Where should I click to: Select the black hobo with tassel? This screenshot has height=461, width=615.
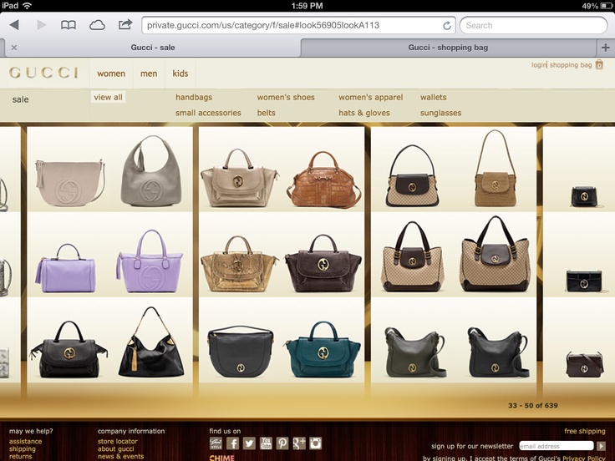(151, 342)
